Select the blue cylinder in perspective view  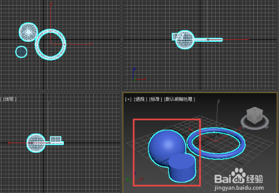point(182,168)
